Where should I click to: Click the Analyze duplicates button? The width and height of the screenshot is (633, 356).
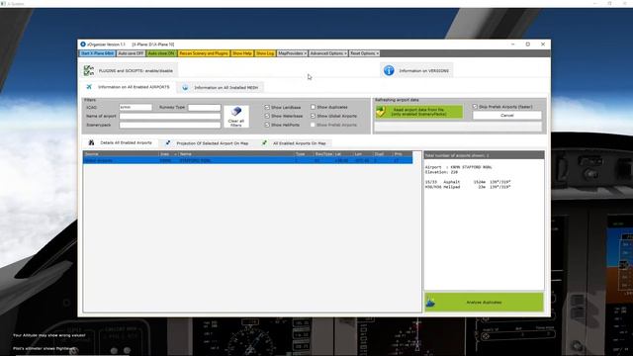point(484,302)
